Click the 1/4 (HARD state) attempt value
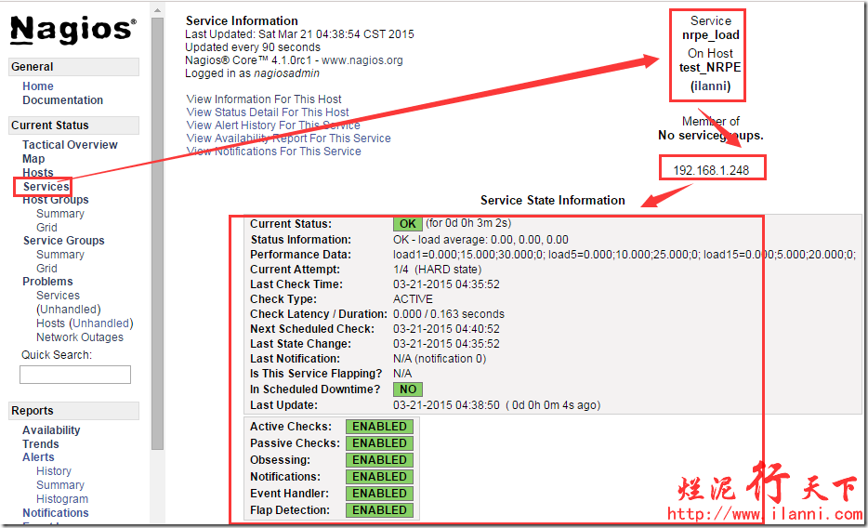This screenshot has width=868, height=528. 438,270
